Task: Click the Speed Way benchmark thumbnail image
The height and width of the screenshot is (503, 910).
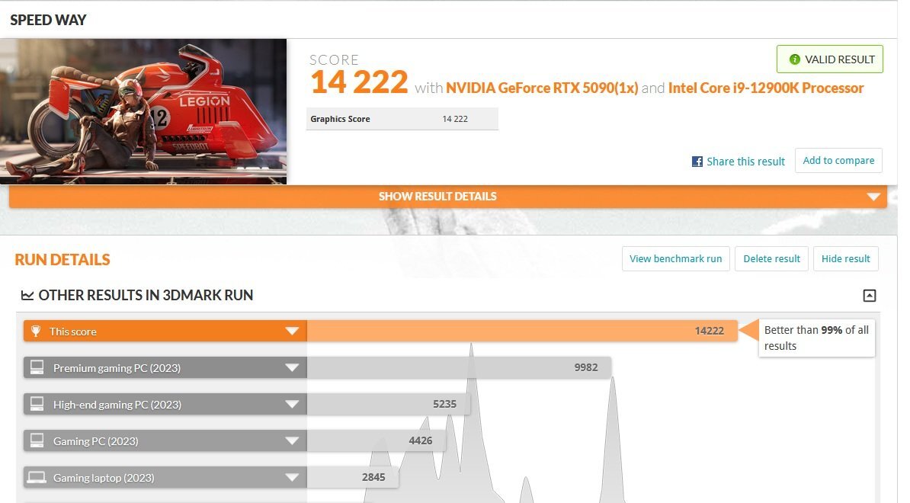Action: tap(143, 111)
